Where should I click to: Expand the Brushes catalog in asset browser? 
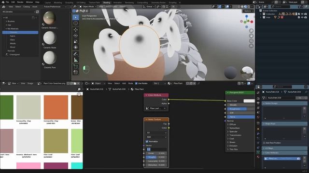[x=6, y=21]
